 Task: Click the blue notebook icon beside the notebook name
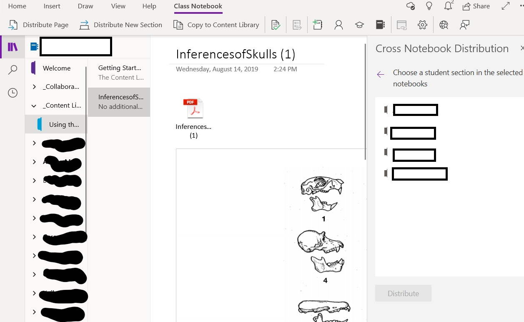click(34, 47)
